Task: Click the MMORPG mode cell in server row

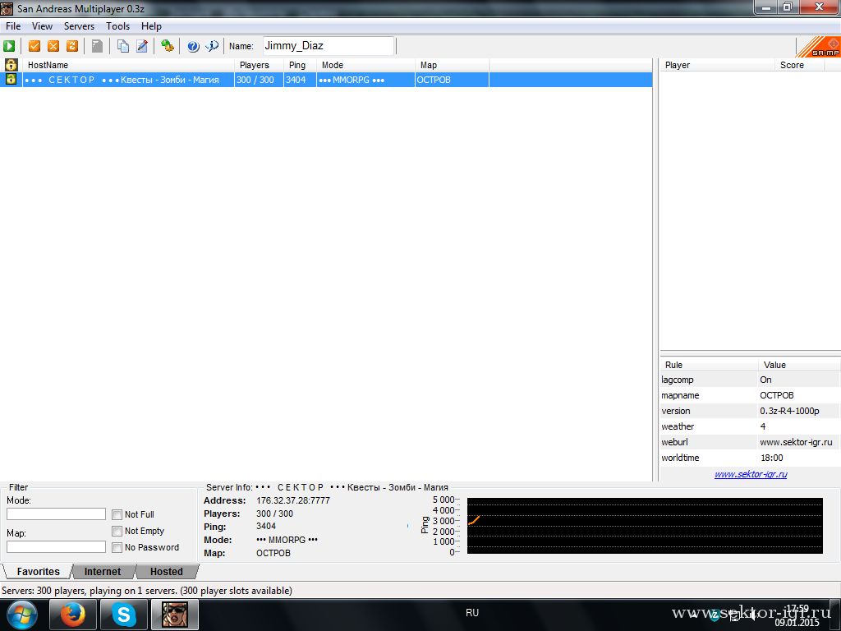Action: [365, 80]
